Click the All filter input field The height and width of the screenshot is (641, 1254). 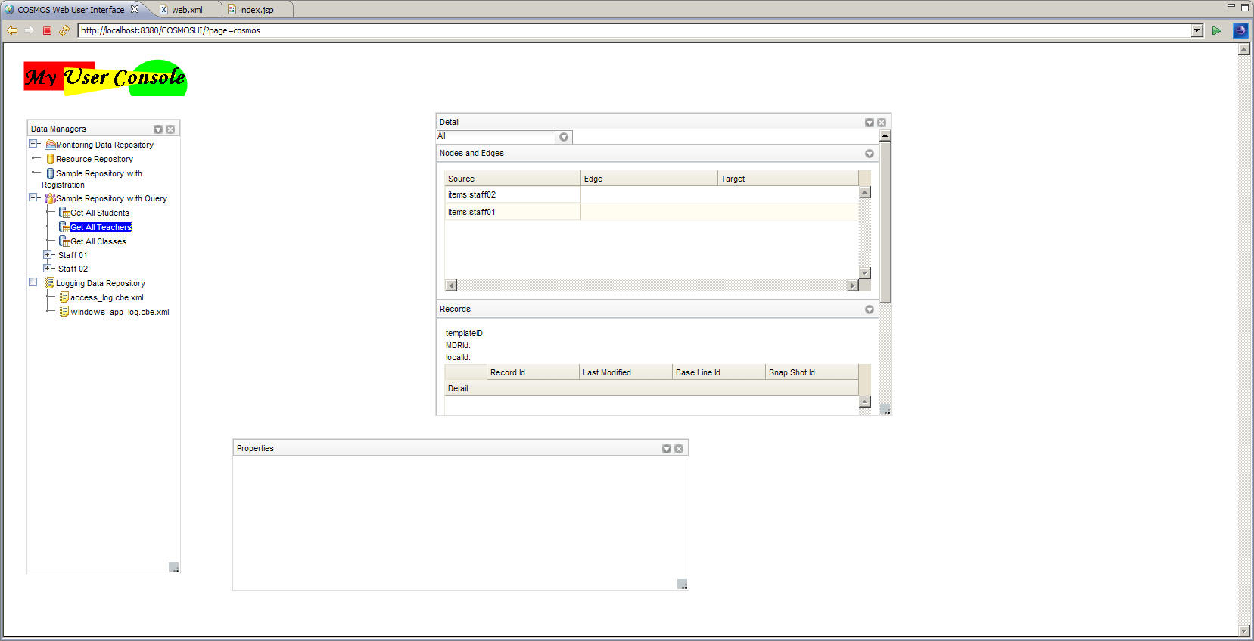[496, 137]
